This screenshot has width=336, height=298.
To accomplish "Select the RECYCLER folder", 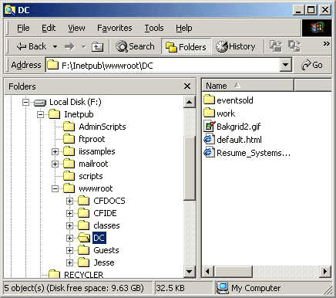I will tap(76, 274).
